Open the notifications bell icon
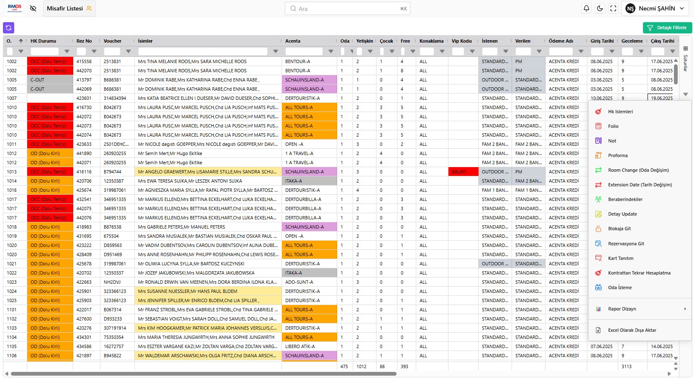The width and height of the screenshot is (694, 379). (586, 8)
